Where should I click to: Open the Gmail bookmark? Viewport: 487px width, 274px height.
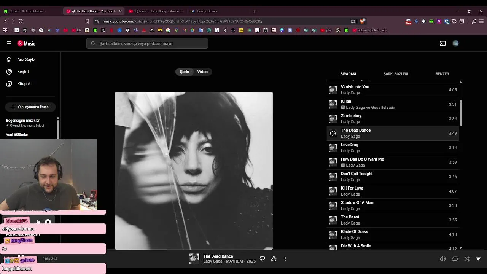point(184,30)
